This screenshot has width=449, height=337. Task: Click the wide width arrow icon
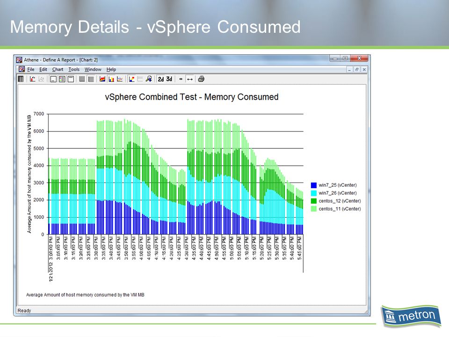pos(189,79)
